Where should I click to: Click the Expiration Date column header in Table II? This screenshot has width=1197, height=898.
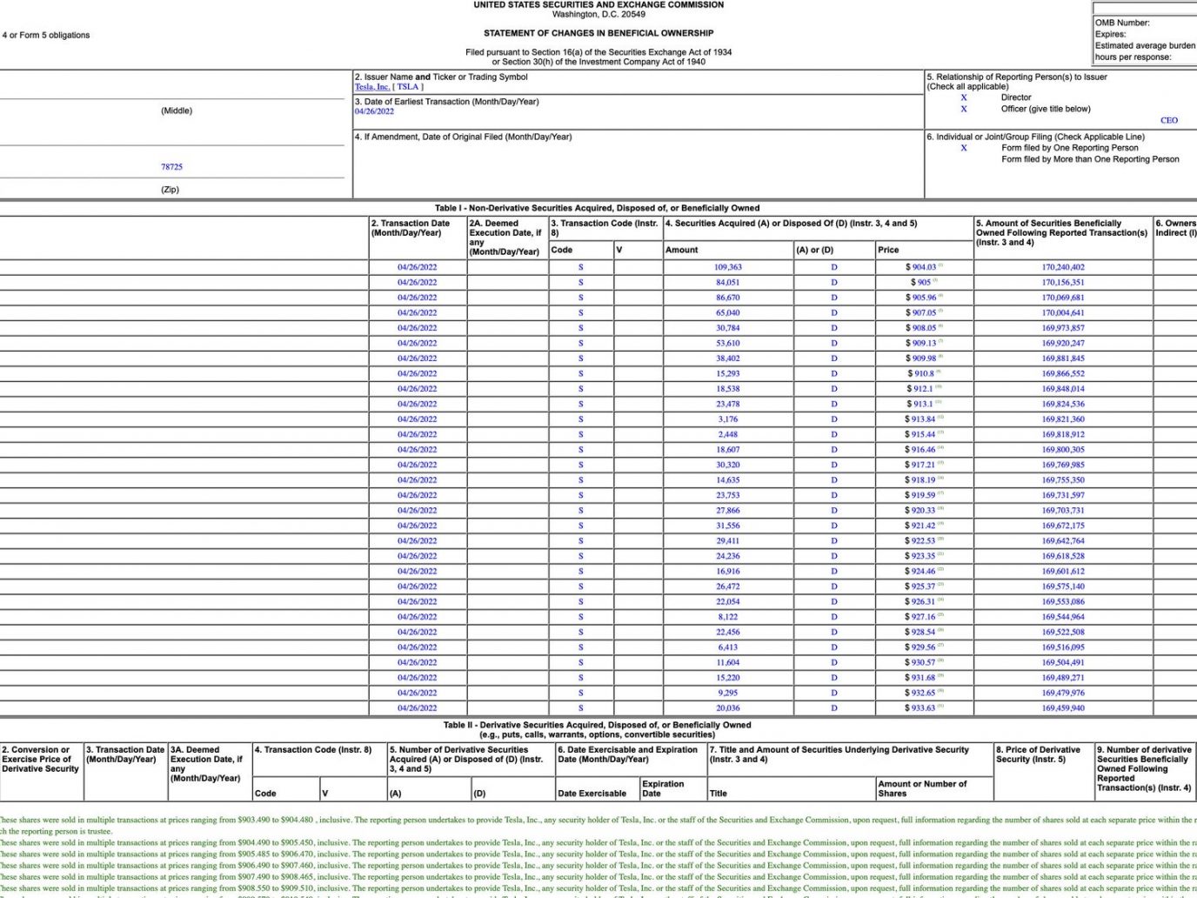(x=663, y=788)
